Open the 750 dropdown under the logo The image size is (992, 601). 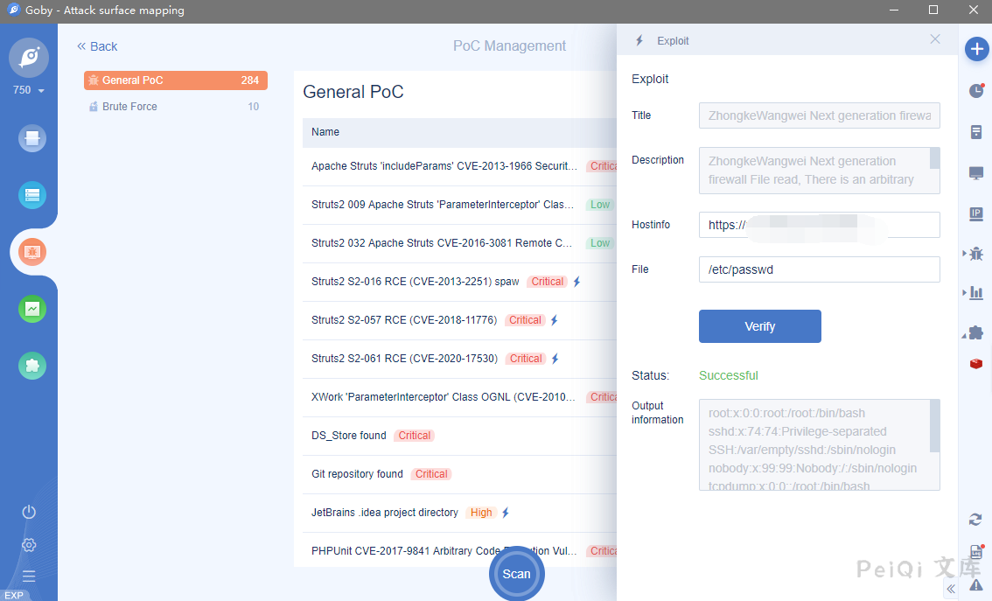click(29, 90)
